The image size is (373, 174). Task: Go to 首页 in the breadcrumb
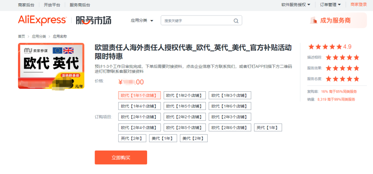coord(21,36)
